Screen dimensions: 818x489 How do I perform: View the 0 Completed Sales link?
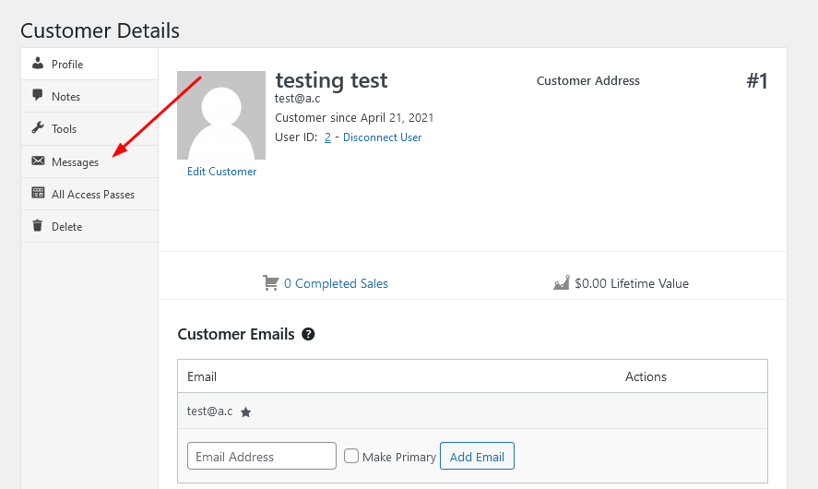tap(336, 283)
